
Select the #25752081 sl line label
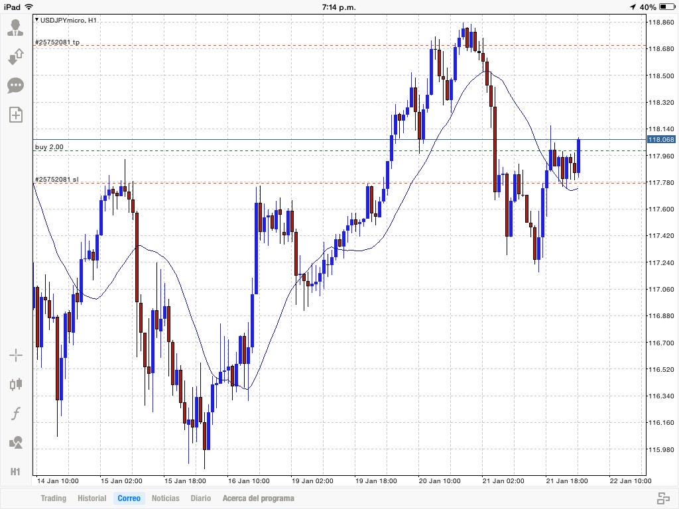coord(57,179)
